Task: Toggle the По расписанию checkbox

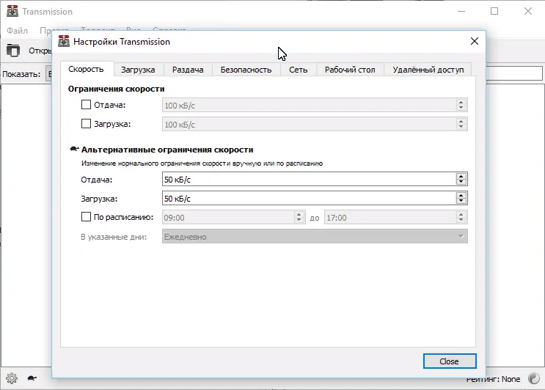Action: [86, 217]
